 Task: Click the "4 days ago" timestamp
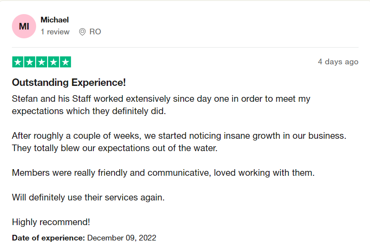pyautogui.click(x=338, y=62)
